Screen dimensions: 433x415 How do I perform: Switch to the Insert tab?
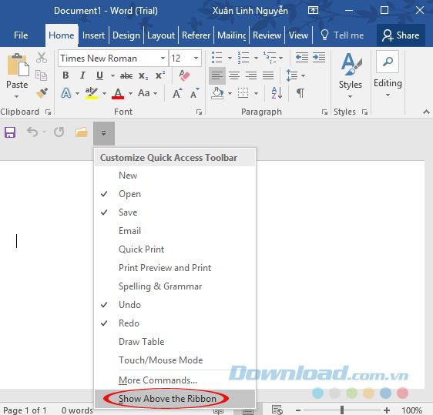pos(93,35)
